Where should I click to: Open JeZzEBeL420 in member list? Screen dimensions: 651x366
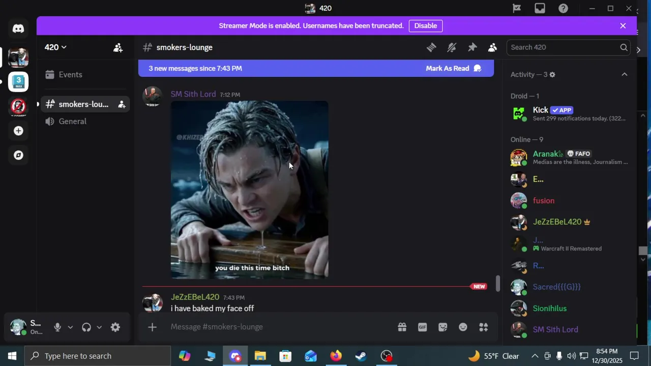coord(569,222)
